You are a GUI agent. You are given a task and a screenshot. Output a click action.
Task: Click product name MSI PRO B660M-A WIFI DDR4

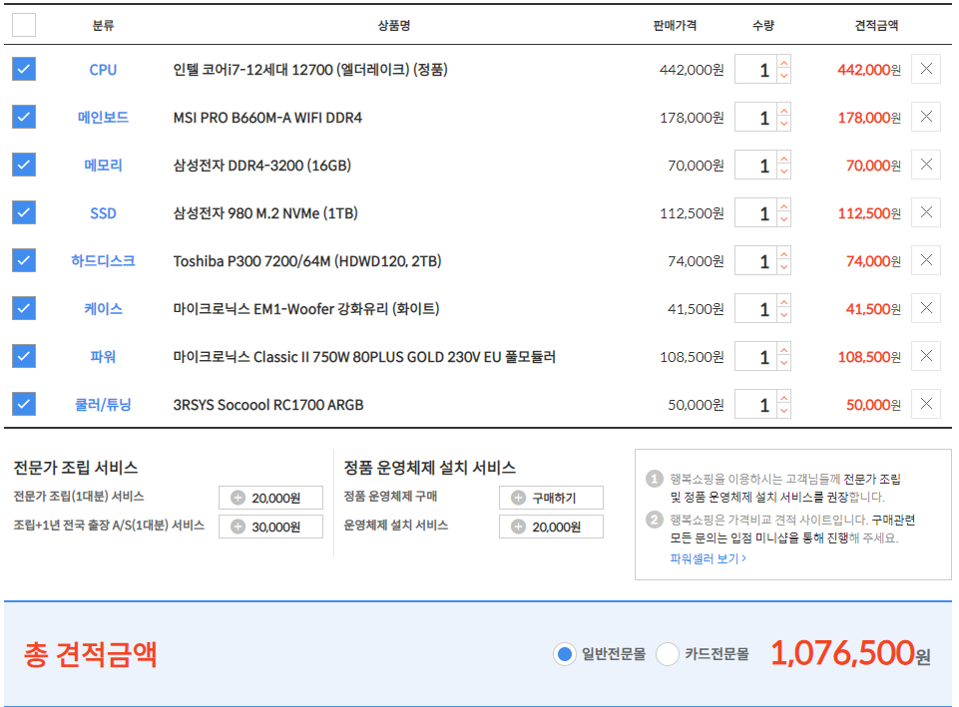click(x=267, y=118)
